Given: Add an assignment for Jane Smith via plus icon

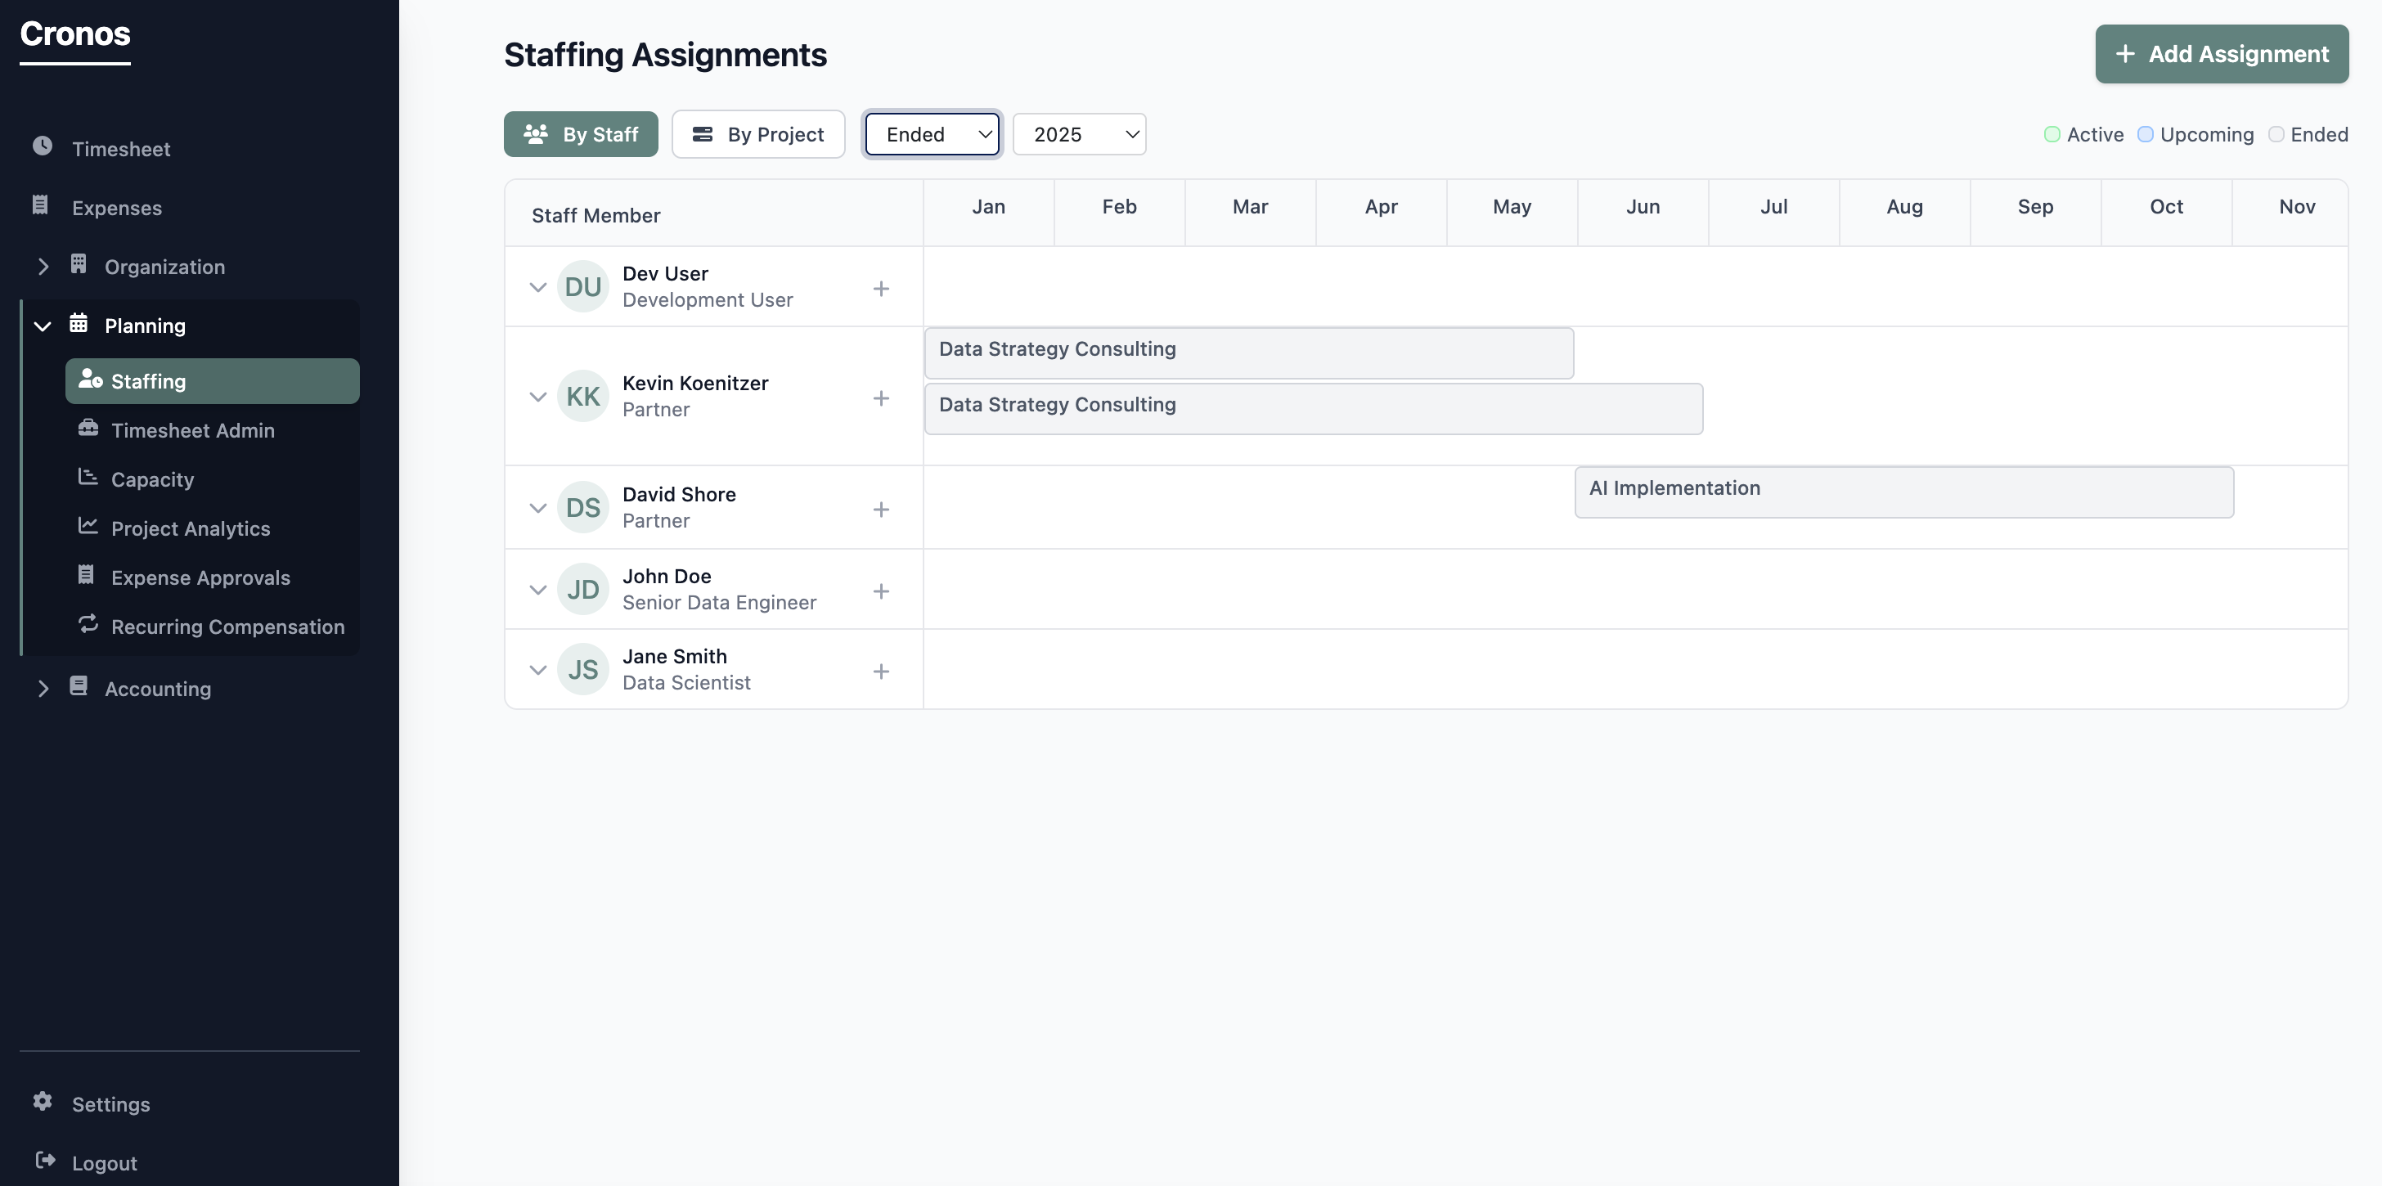Looking at the screenshot, I should pyautogui.click(x=881, y=671).
